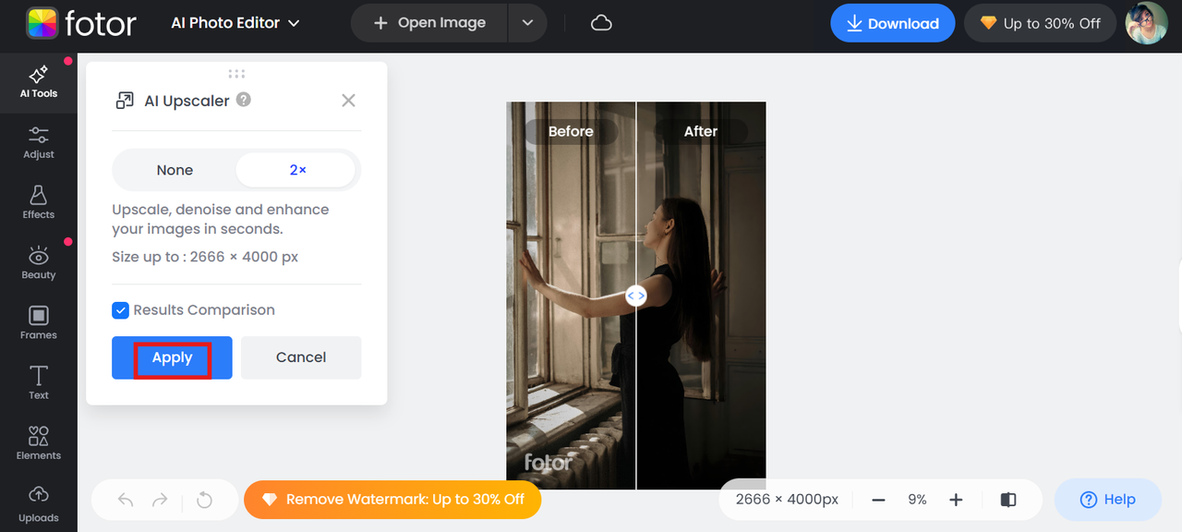Click the Download button
Screen dimensions: 1182x532
892,23
